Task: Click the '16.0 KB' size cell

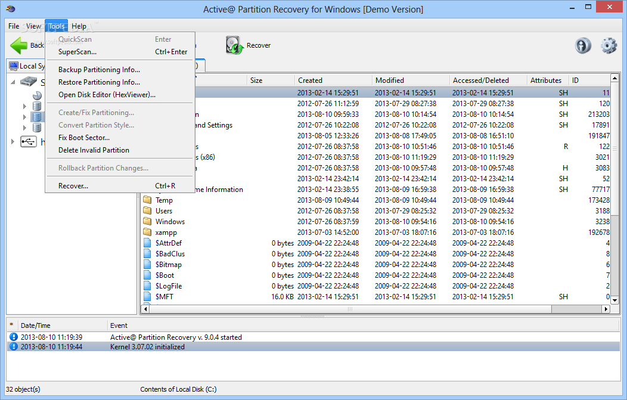Action: [x=283, y=297]
